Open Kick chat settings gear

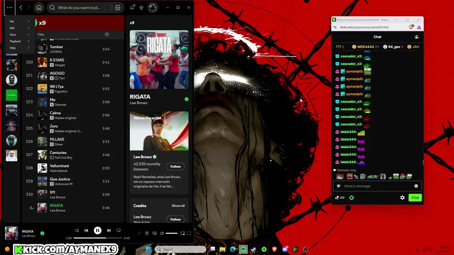pos(402,198)
